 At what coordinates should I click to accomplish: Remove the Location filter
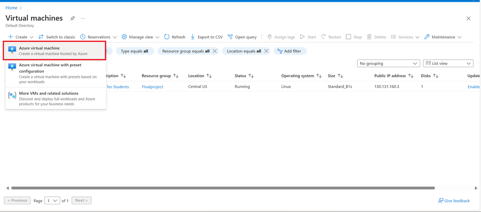tap(266, 51)
